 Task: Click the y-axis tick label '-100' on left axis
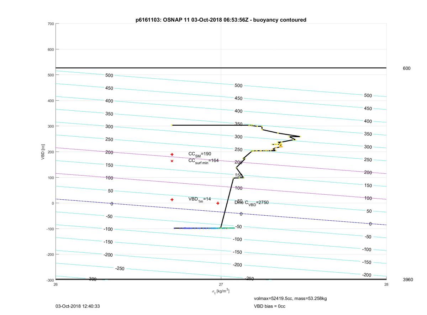[50, 229]
